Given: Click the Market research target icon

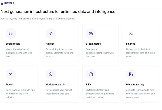Looking at the screenshot, I should tap(51, 74).
